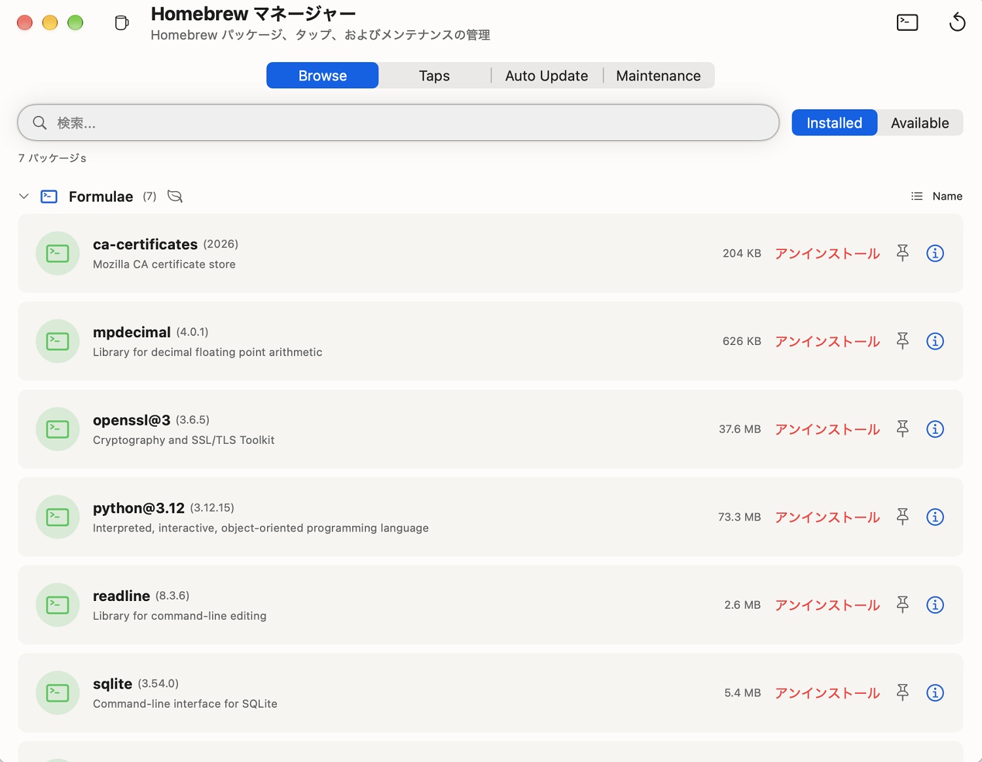Click the ca-certificates green terminal icon
Image resolution: width=982 pixels, height=762 pixels.
coord(58,253)
